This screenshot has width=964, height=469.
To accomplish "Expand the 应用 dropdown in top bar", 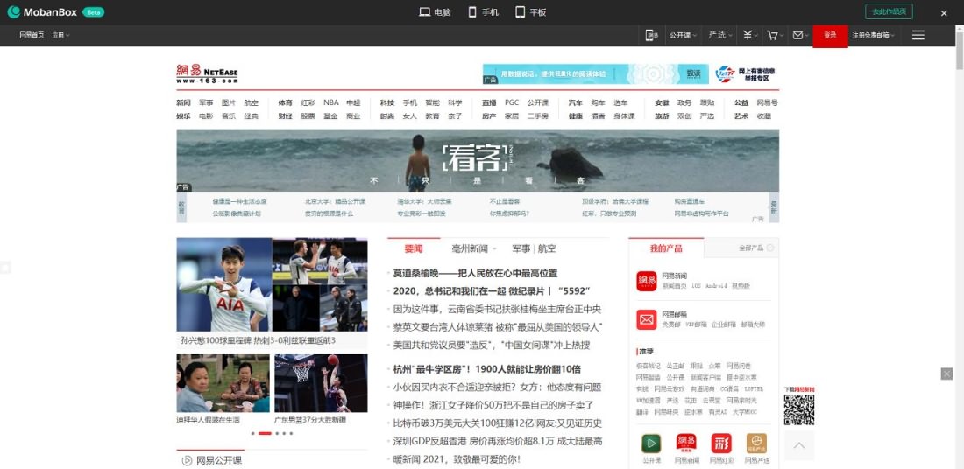I will coord(60,35).
